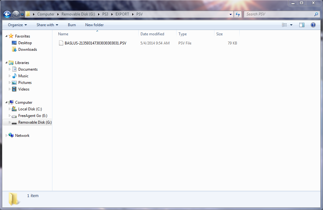Collapse the Computer tree node

(6, 102)
